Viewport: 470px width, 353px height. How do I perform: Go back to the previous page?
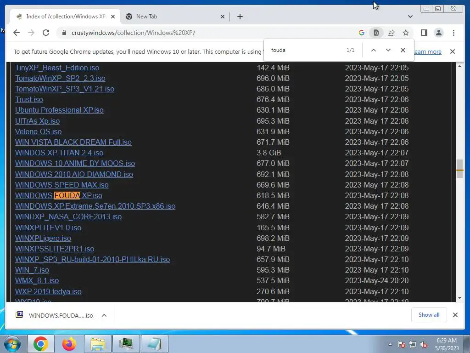click(x=17, y=33)
